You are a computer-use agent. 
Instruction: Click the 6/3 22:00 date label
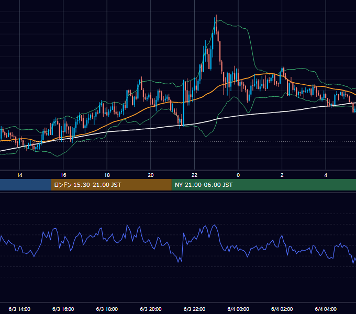point(194,309)
